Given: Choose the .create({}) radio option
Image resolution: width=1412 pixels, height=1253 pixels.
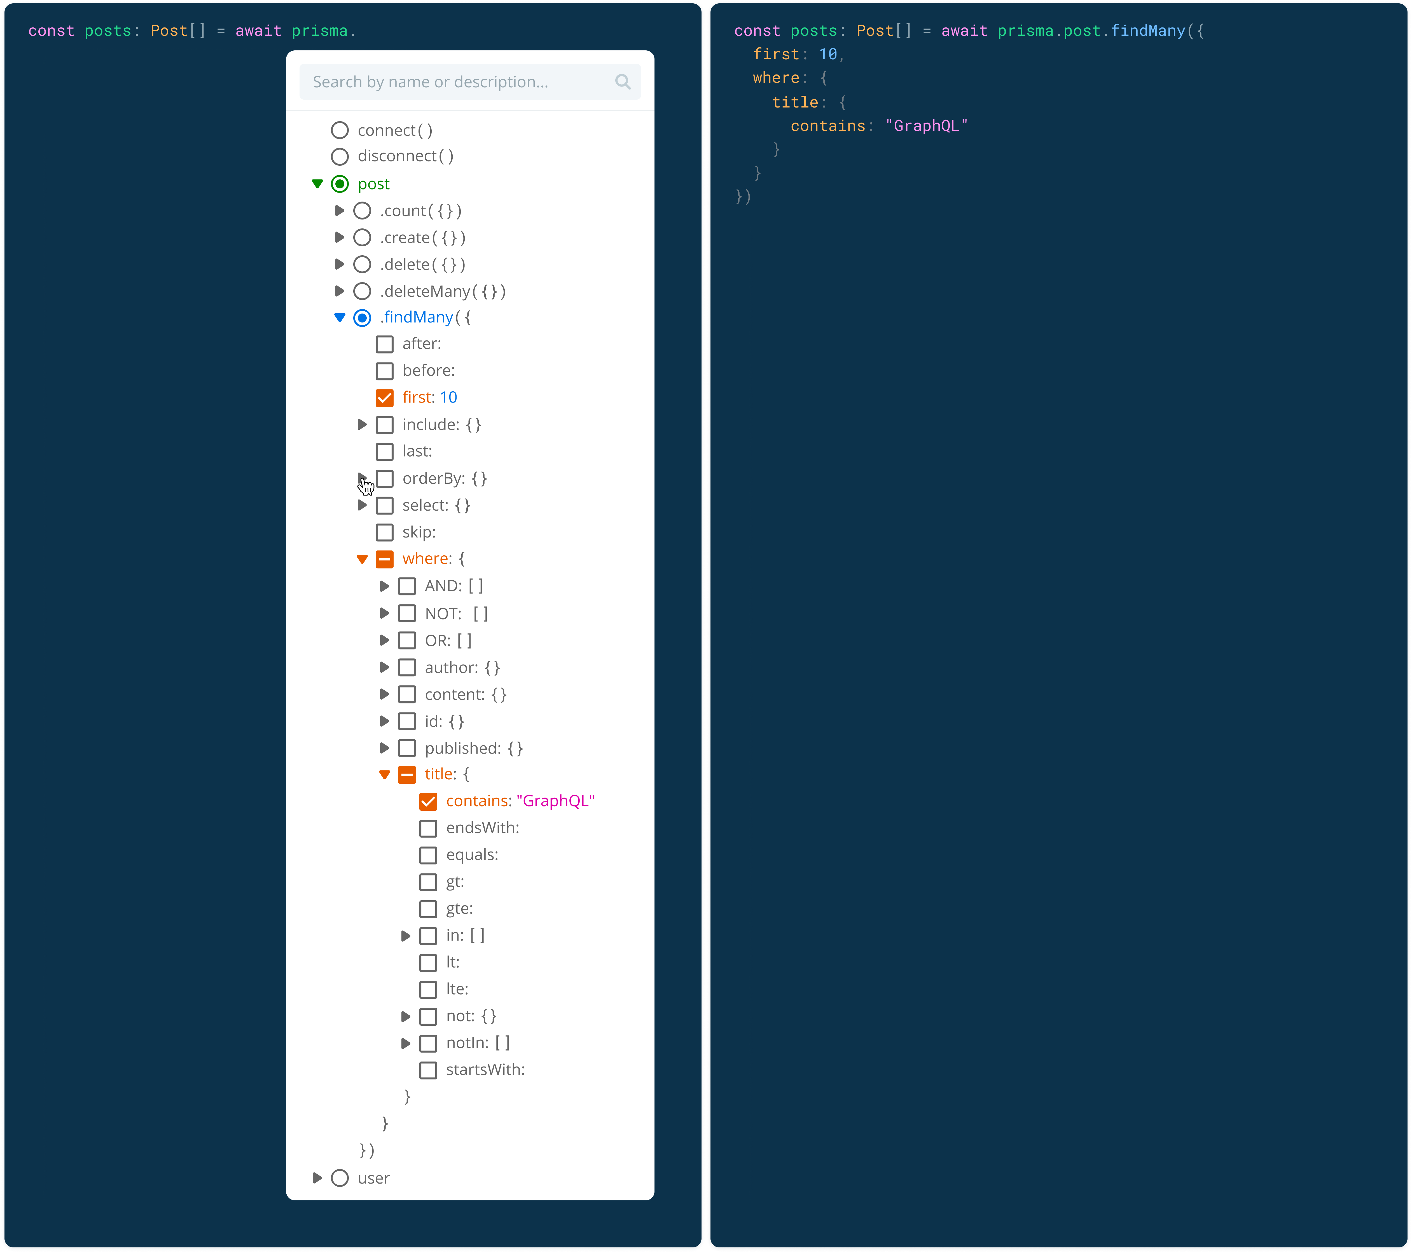Looking at the screenshot, I should pos(362,238).
